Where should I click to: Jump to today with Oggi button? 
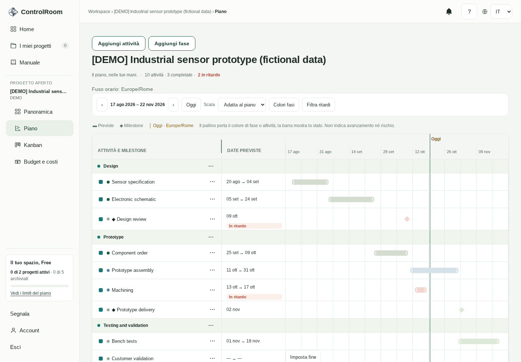(191, 105)
